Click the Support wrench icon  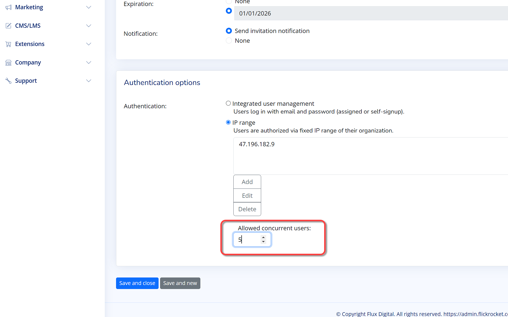click(9, 81)
